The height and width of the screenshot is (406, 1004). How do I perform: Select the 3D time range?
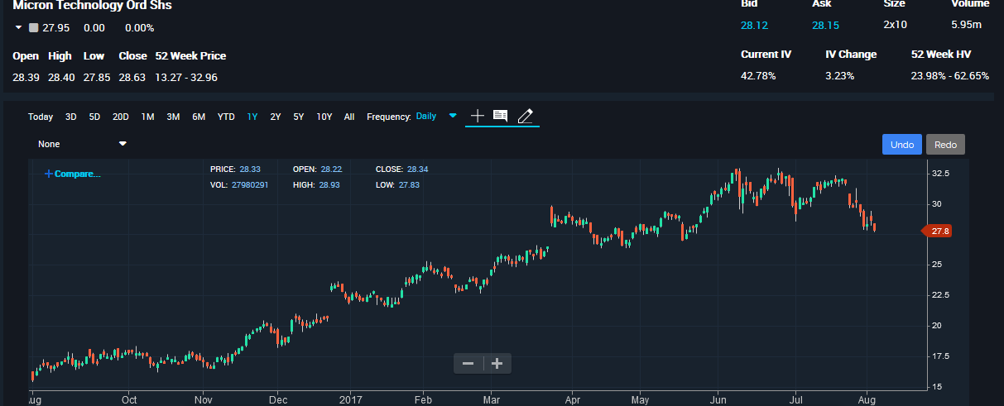coord(71,117)
